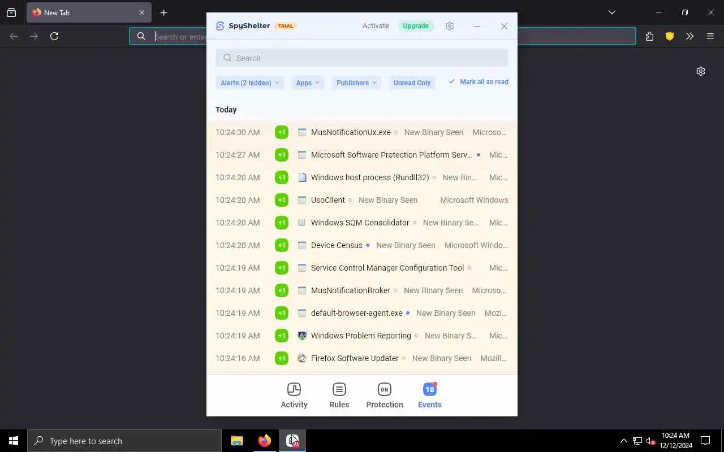Viewport: 724px width, 452px height.
Task: Click the search magnifier in SpyShelter
Action: [227, 58]
